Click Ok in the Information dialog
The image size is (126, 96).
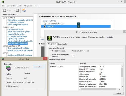pyautogui.click(x=39, y=67)
